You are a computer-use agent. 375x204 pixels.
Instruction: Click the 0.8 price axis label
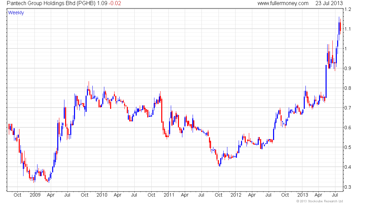coord(348,88)
